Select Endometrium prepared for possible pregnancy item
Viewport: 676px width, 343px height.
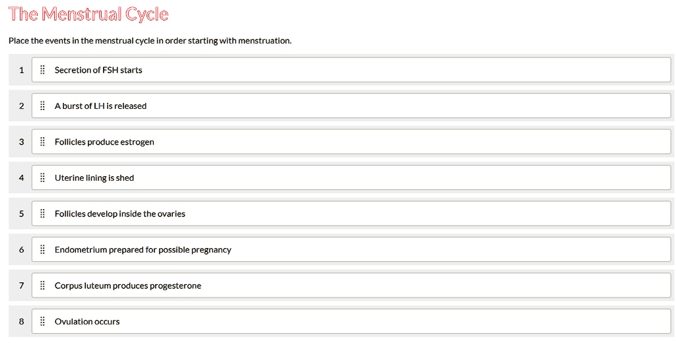[x=351, y=249]
